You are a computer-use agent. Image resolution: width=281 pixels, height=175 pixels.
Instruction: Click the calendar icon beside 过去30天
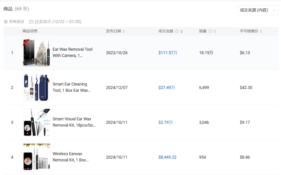click(31, 22)
